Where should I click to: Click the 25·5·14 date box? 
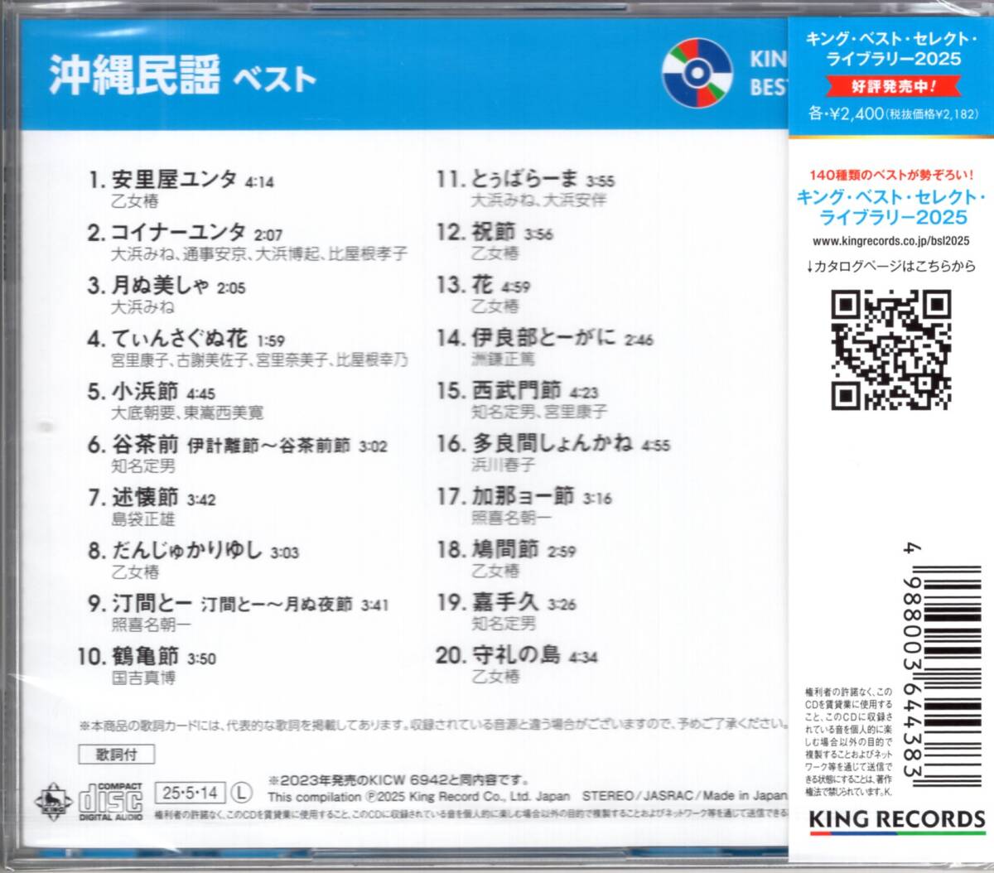tap(190, 793)
